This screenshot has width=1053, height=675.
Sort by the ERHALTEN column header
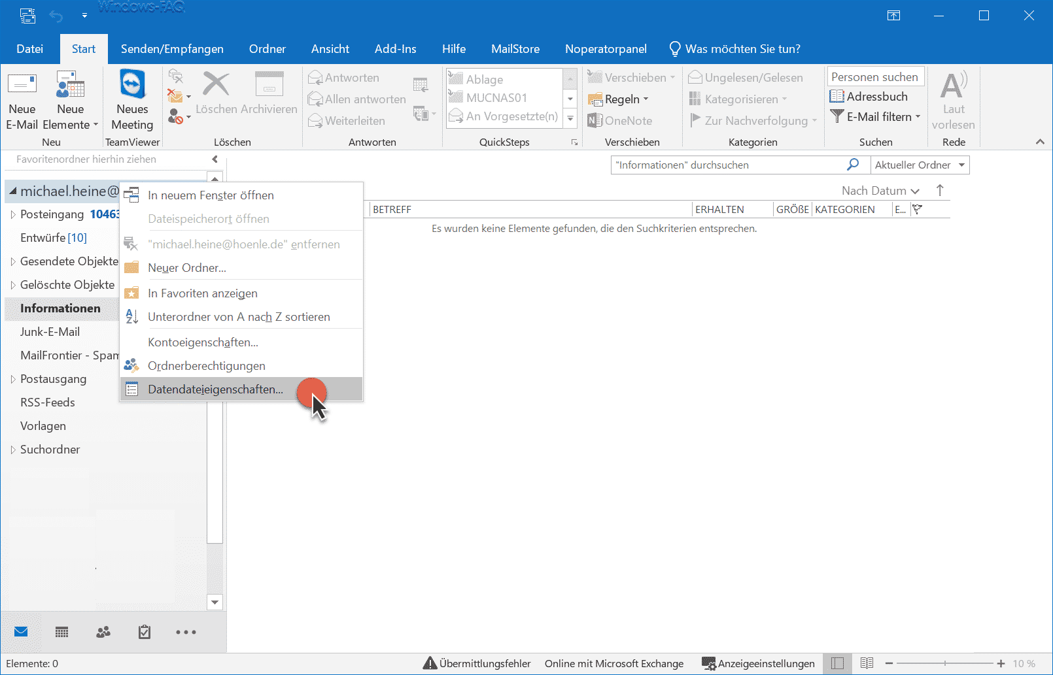tap(732, 210)
